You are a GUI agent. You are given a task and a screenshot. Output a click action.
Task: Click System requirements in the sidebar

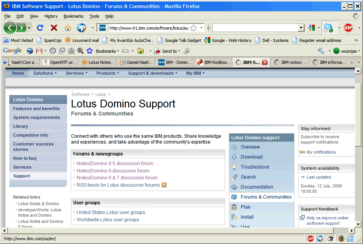(x=37, y=117)
